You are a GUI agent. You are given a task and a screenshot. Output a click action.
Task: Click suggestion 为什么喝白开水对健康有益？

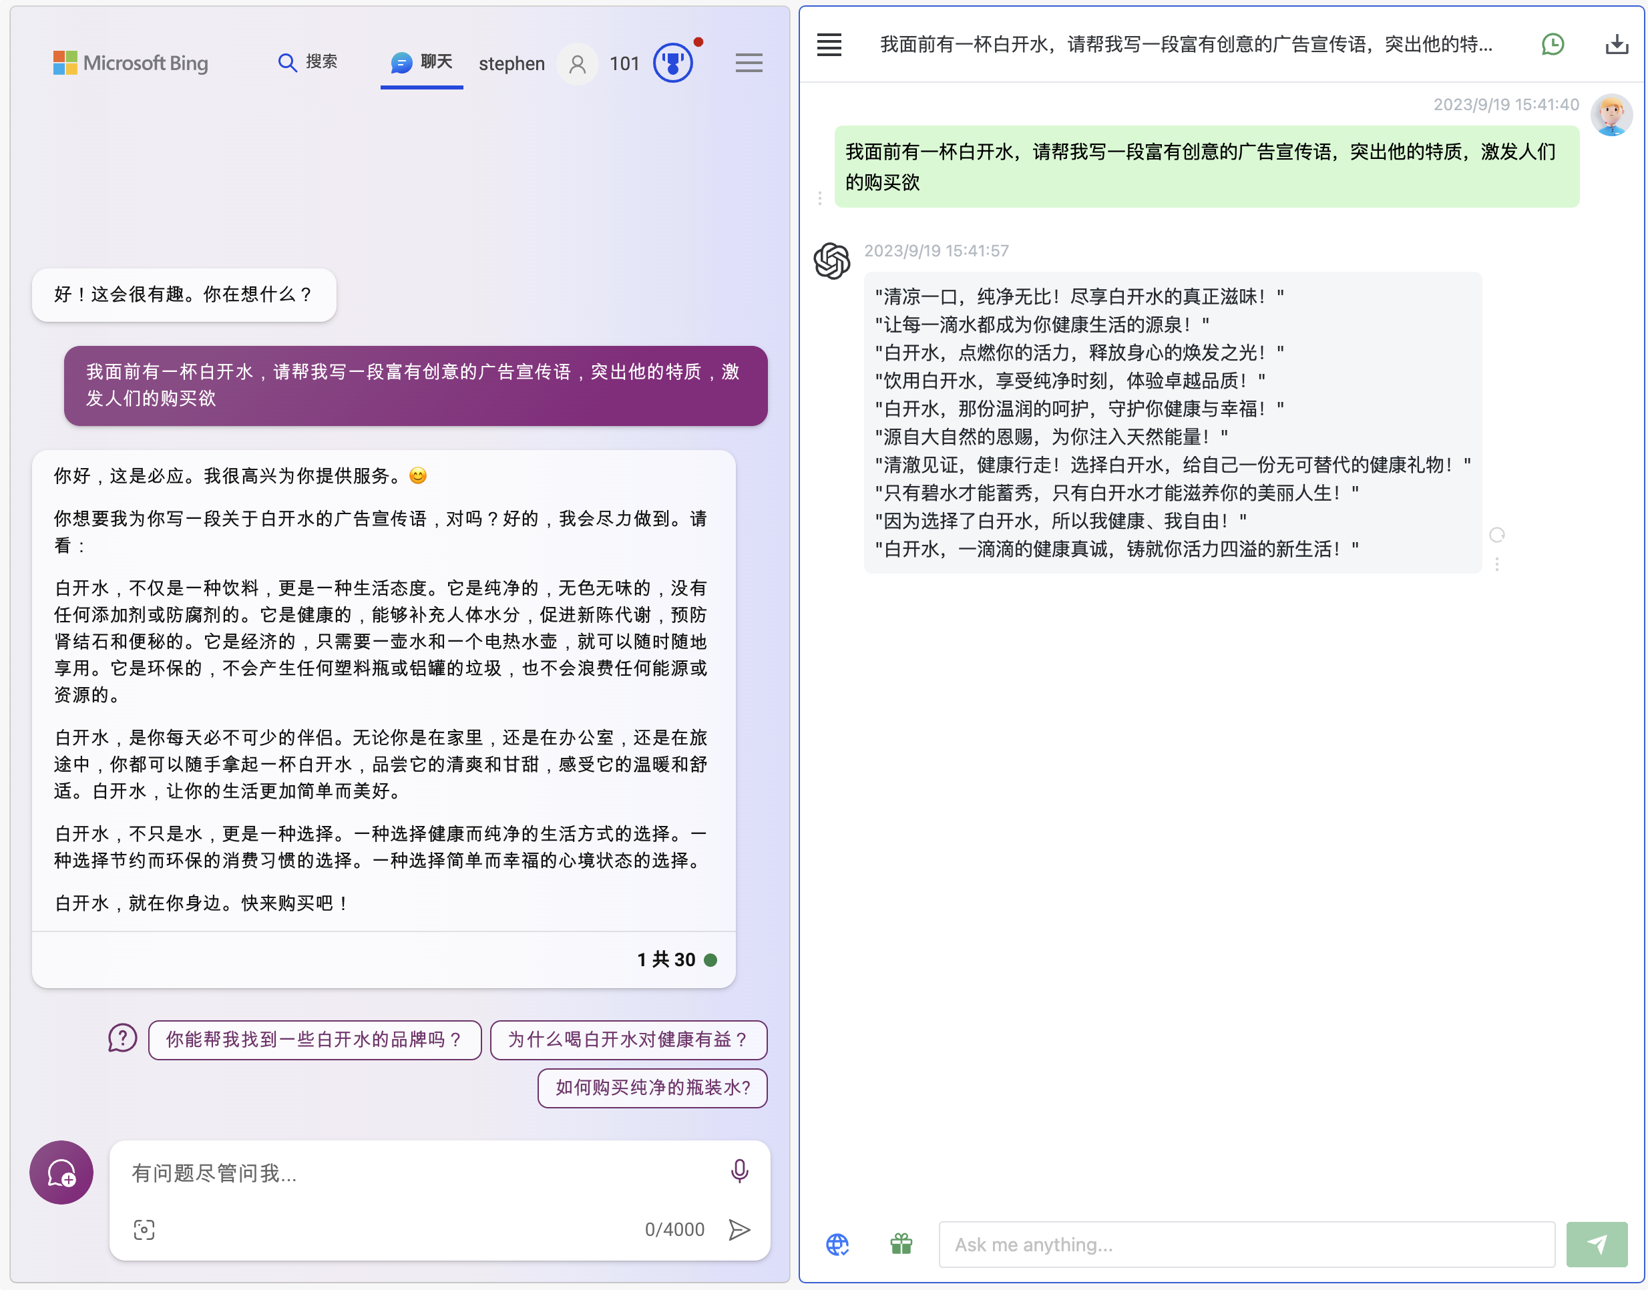(628, 1040)
